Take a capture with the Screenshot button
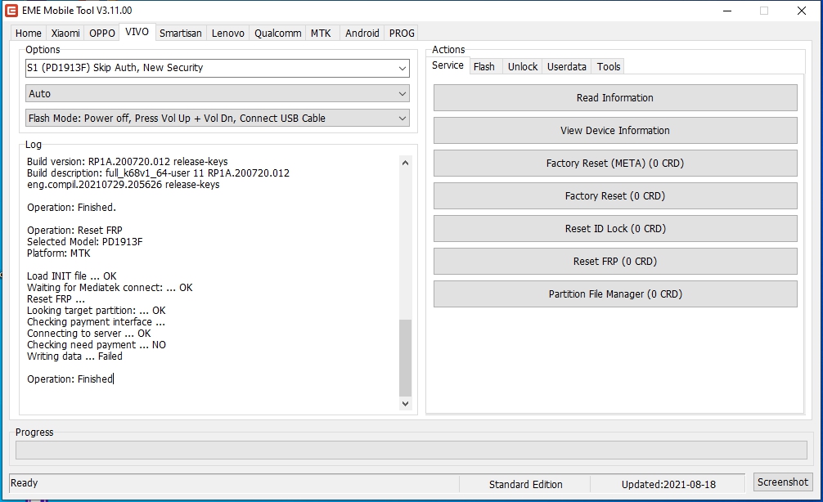The height and width of the screenshot is (502, 823). [783, 482]
